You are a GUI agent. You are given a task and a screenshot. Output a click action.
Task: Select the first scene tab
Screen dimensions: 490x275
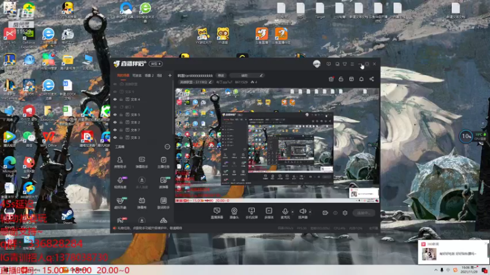pyautogui.click(x=123, y=75)
